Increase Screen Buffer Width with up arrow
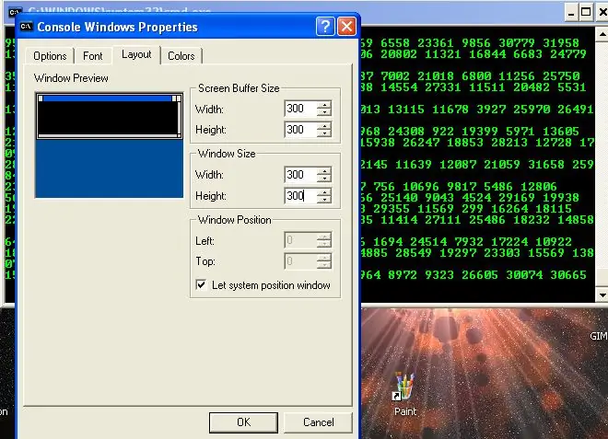 click(324, 105)
